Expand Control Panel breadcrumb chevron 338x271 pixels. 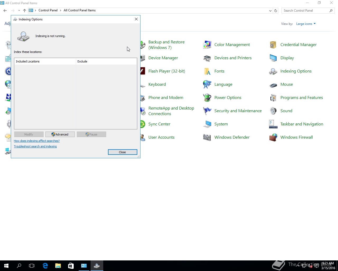pyautogui.click(x=60, y=11)
